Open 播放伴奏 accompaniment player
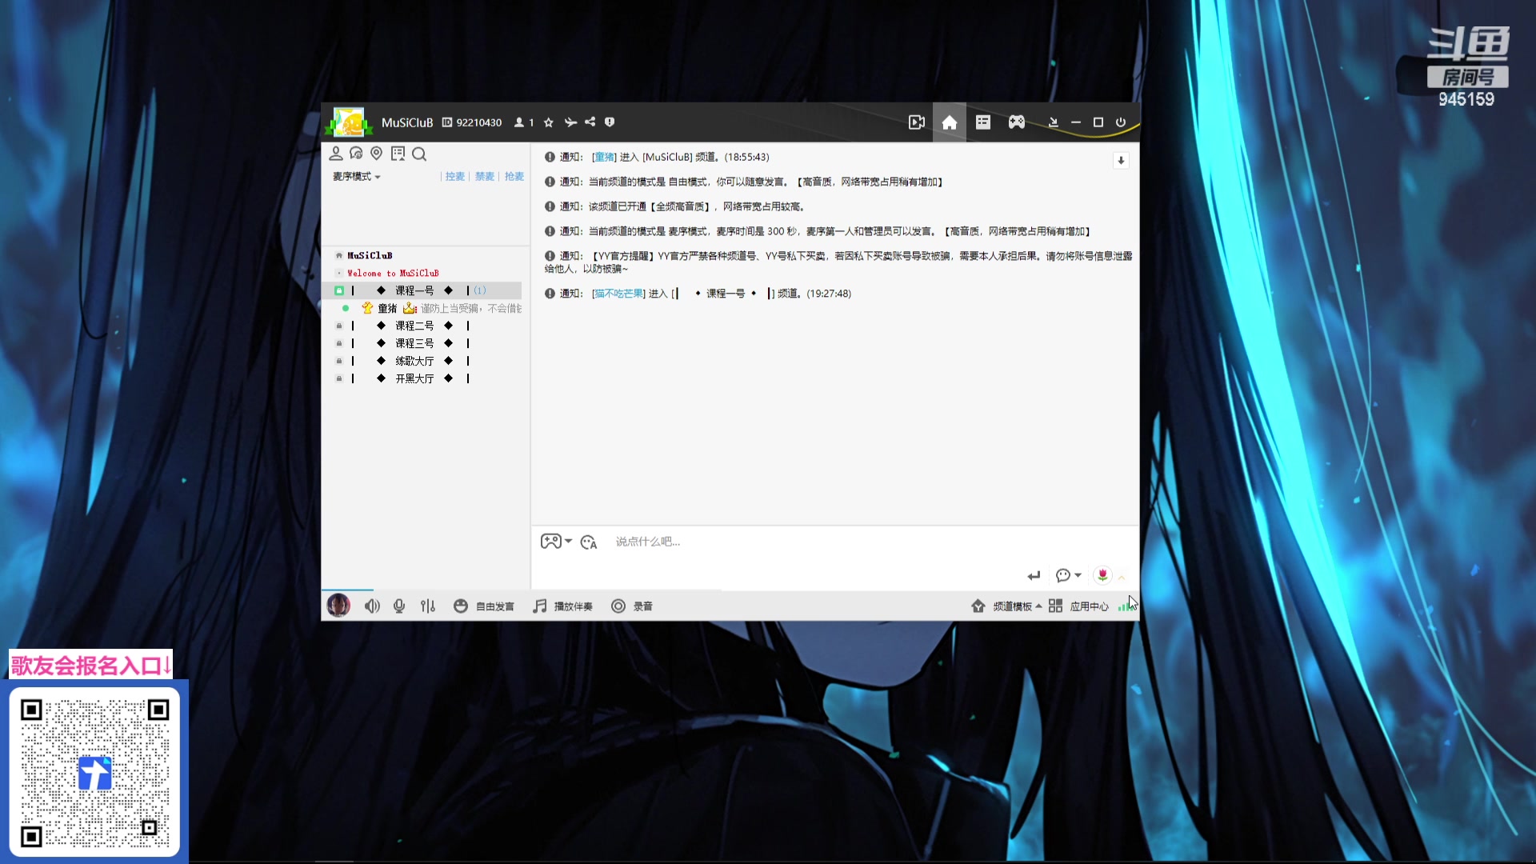 pyautogui.click(x=563, y=606)
